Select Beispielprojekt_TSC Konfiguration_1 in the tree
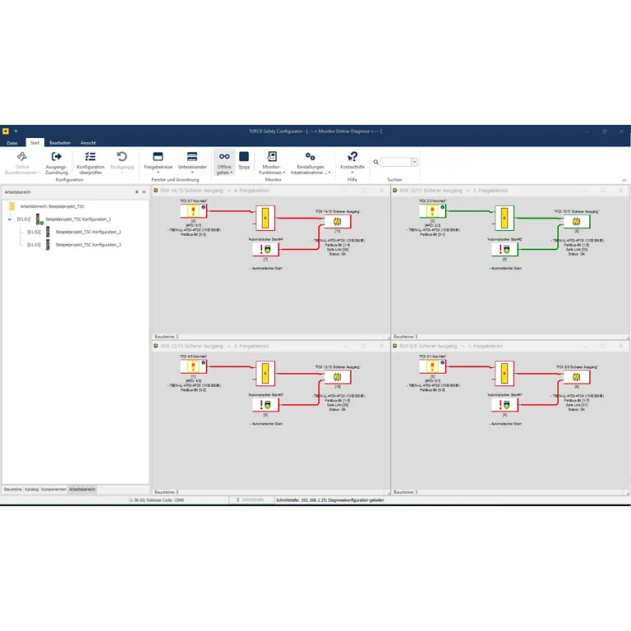The height and width of the screenshot is (631, 631). click(x=79, y=219)
